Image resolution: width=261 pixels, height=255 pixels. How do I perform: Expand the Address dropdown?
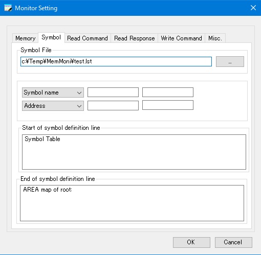point(53,106)
